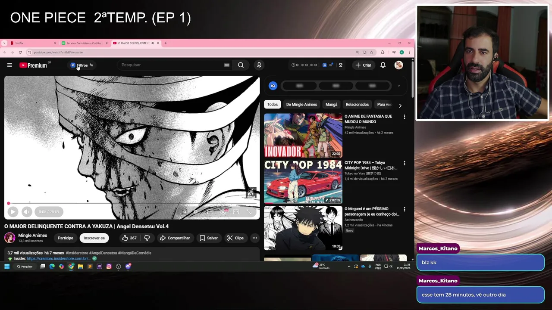Toggle subtitles in the player
Screen dimensions: 552x310
click(x=210, y=212)
